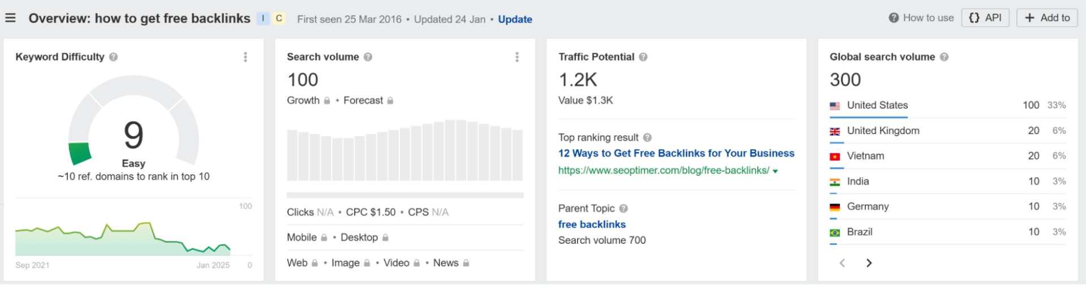Image resolution: width=1086 pixels, height=285 pixels.
Task: Select the Vietnam country name
Action: coord(865,156)
